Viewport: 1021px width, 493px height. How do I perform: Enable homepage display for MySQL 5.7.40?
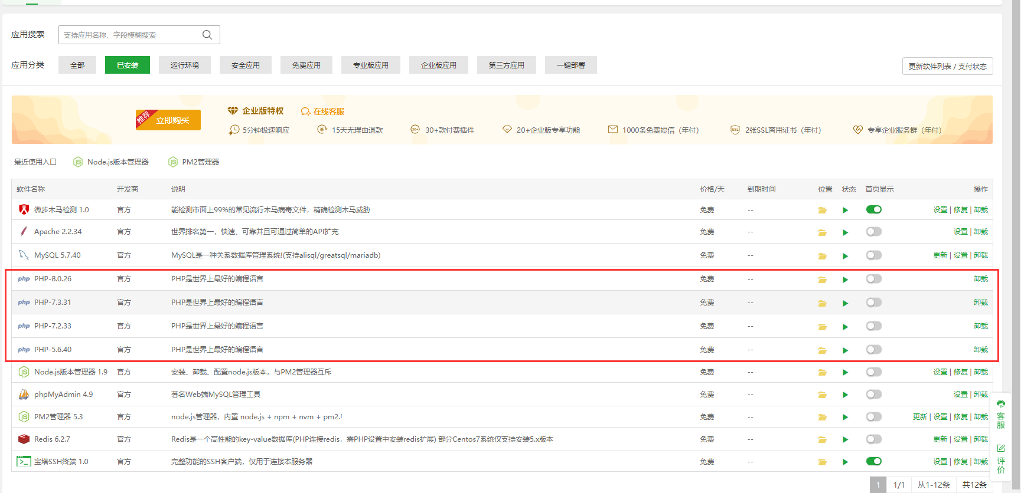874,255
